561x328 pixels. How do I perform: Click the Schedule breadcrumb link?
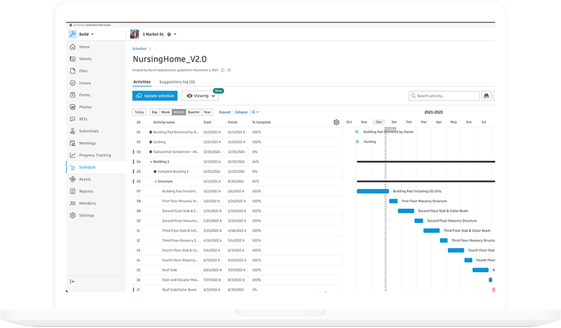pyautogui.click(x=139, y=49)
